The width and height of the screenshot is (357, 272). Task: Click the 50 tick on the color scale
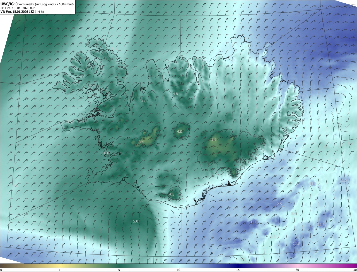[x=355, y=270]
